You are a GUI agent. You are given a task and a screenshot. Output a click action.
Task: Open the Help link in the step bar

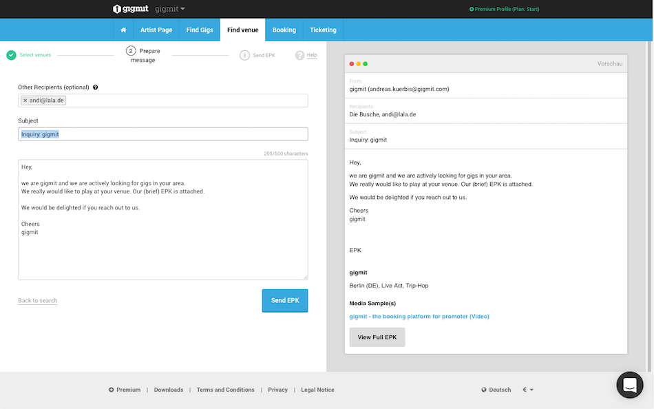(x=312, y=55)
